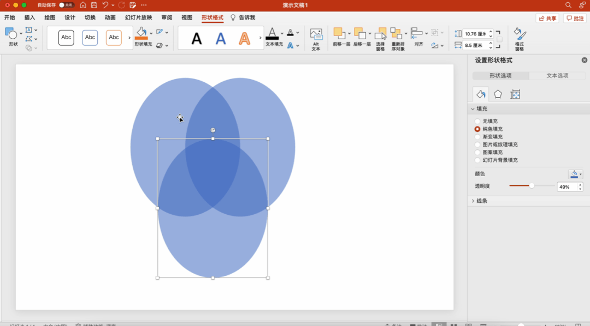The width and height of the screenshot is (590, 326).
Task: Open the 效果 (pentagon) tab in format pane
Action: [498, 94]
